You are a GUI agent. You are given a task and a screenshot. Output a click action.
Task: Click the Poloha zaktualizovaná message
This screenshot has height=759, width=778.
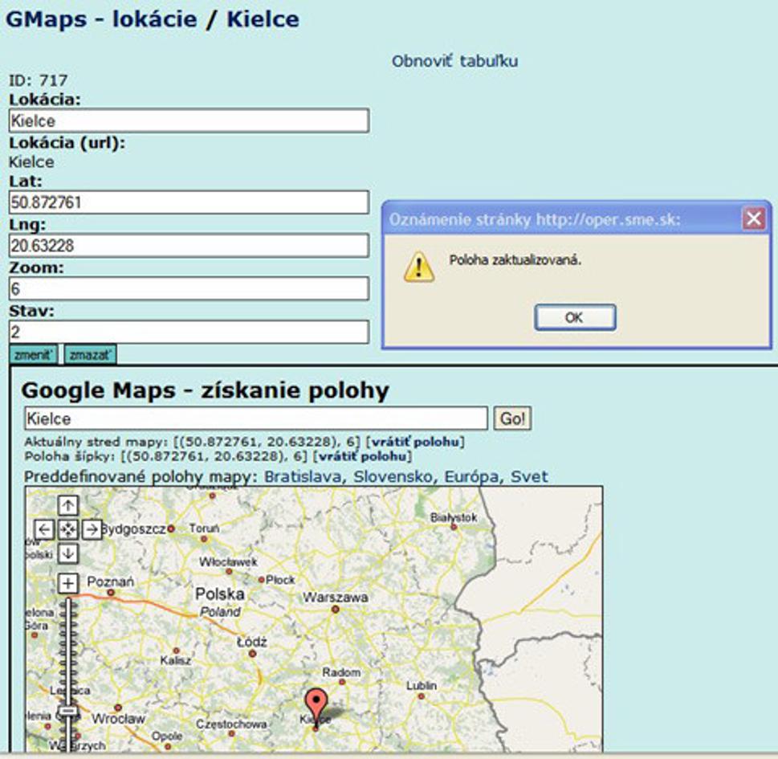515,260
